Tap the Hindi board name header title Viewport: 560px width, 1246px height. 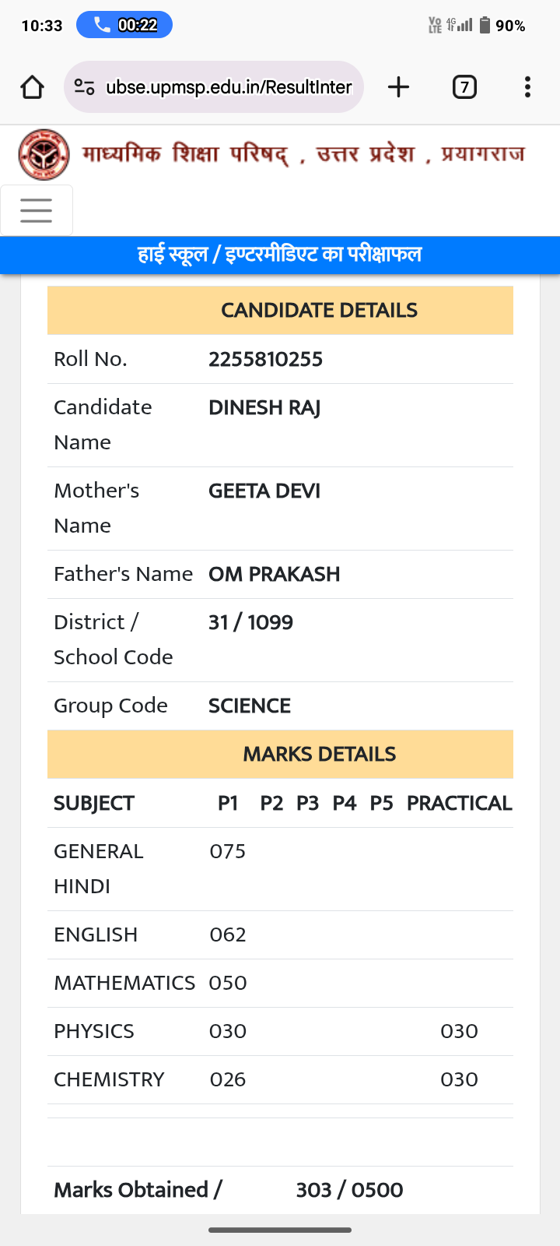point(303,154)
